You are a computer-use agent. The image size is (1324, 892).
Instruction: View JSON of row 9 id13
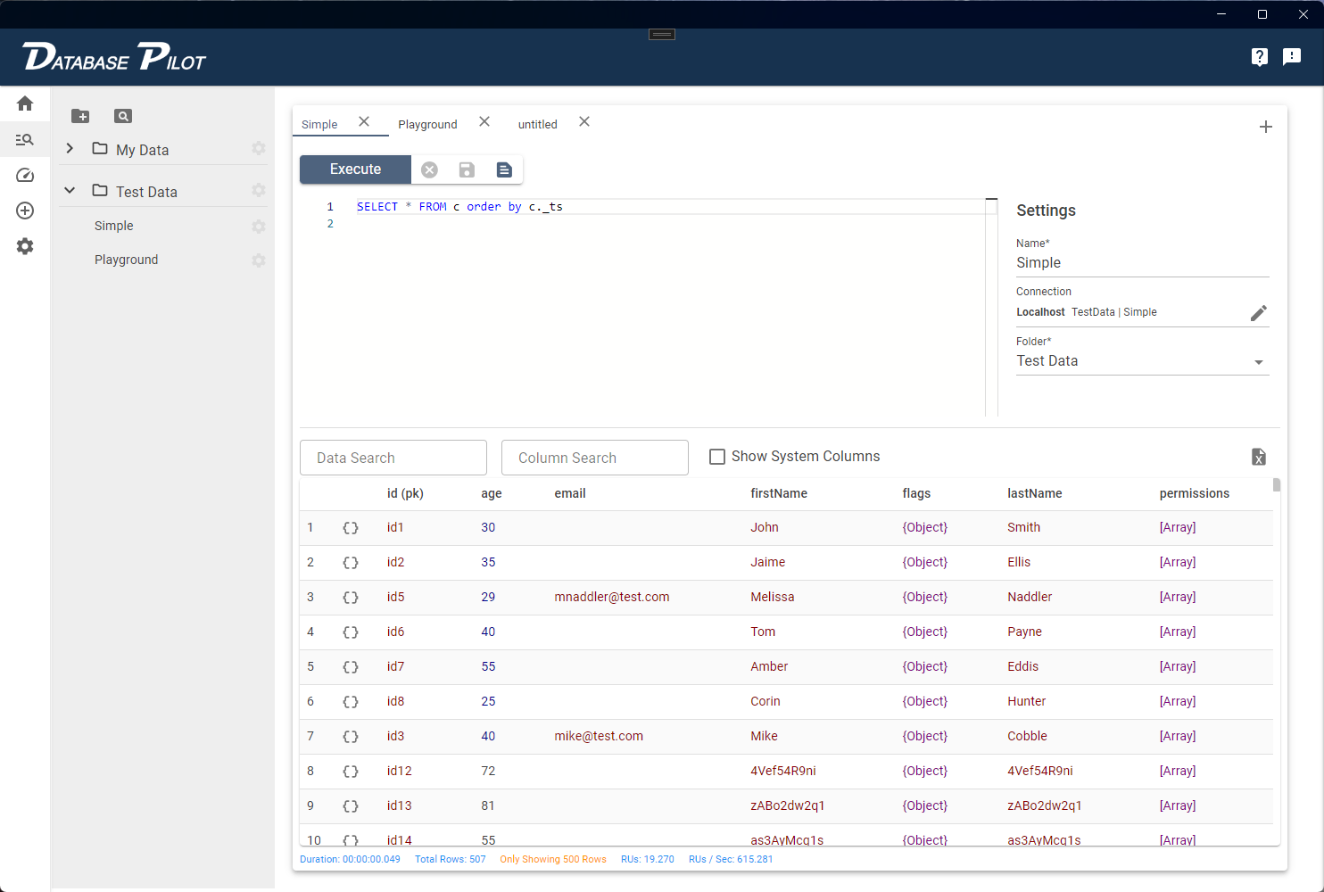click(351, 806)
